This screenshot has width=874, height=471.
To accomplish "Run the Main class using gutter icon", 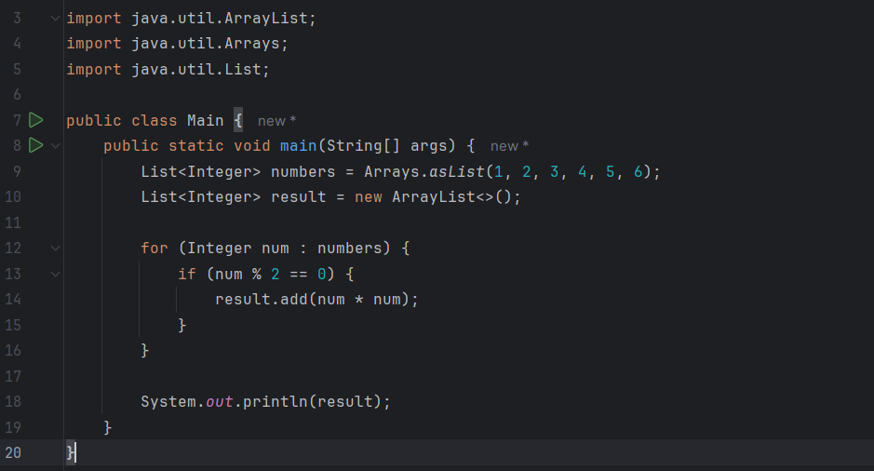I will tap(36, 120).
